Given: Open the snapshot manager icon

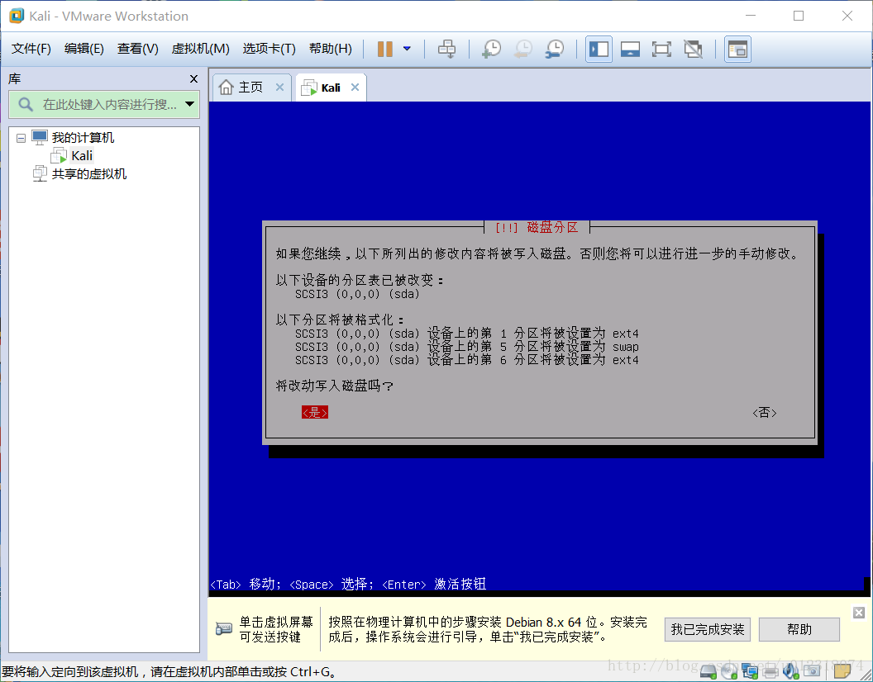Looking at the screenshot, I should pos(555,49).
